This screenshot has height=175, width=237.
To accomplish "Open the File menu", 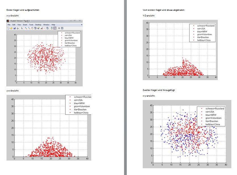I will pyautogui.click(x=9, y=25).
